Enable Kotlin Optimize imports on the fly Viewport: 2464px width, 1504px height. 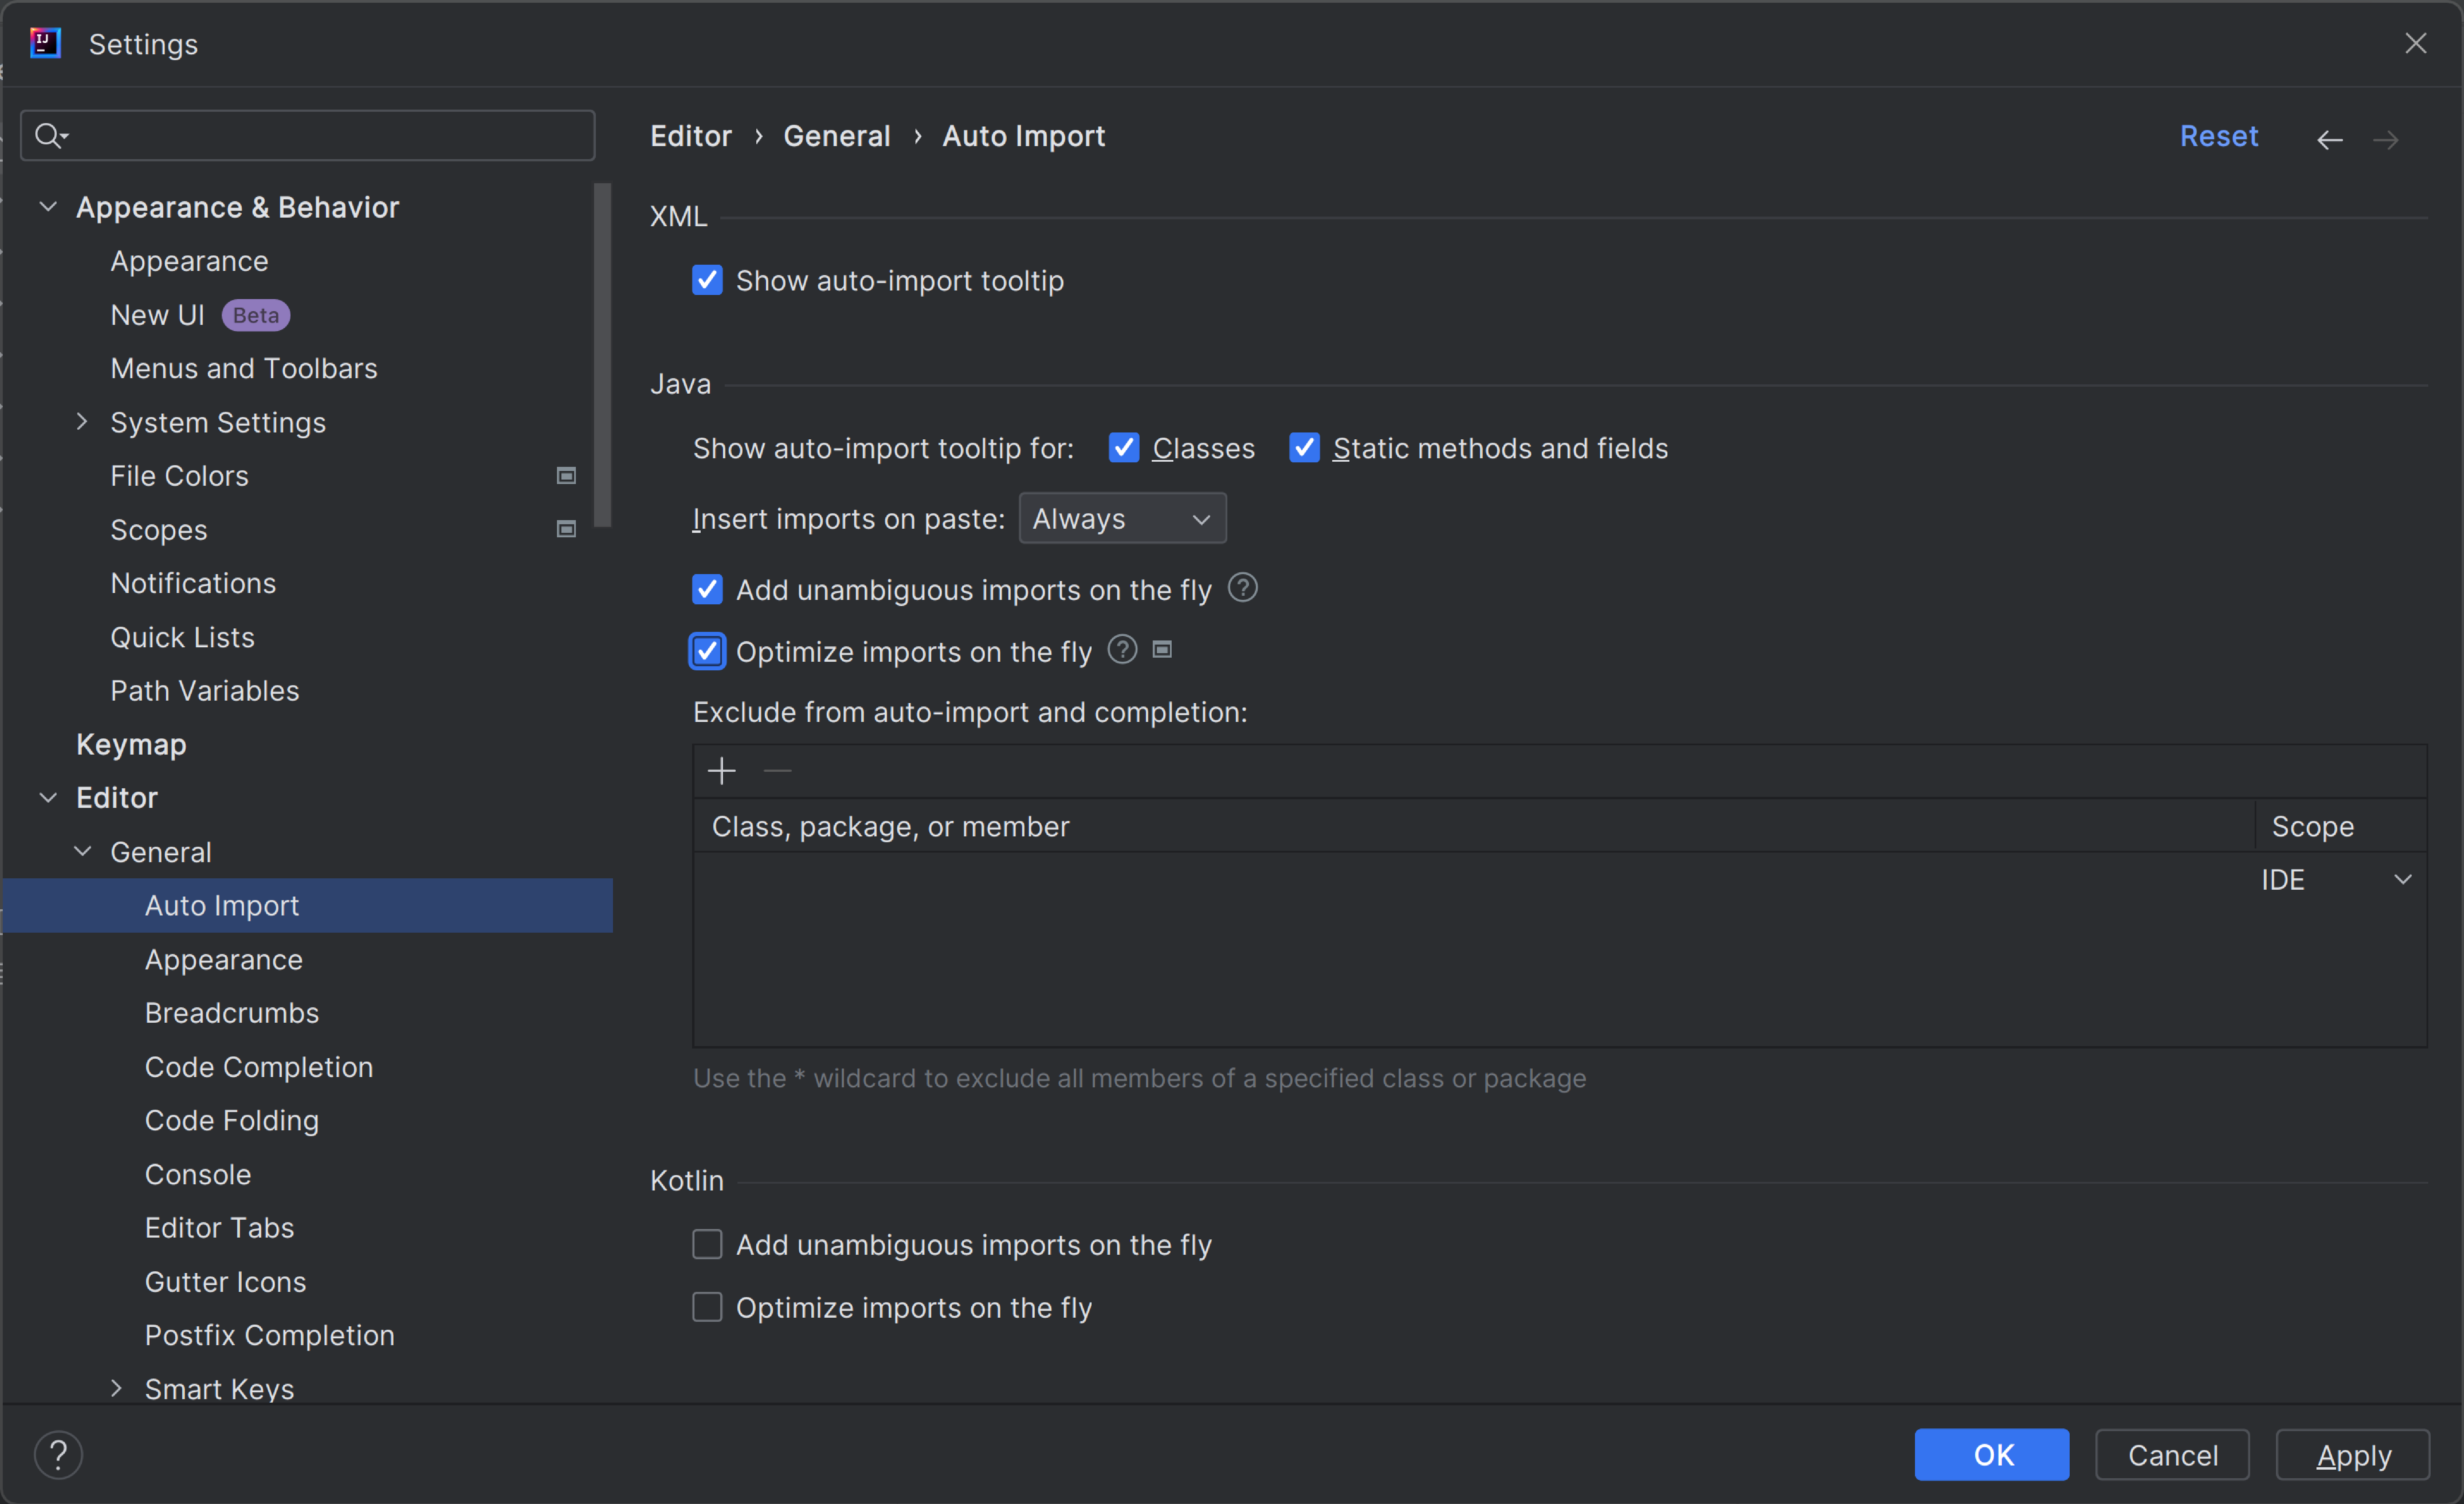tap(707, 1307)
